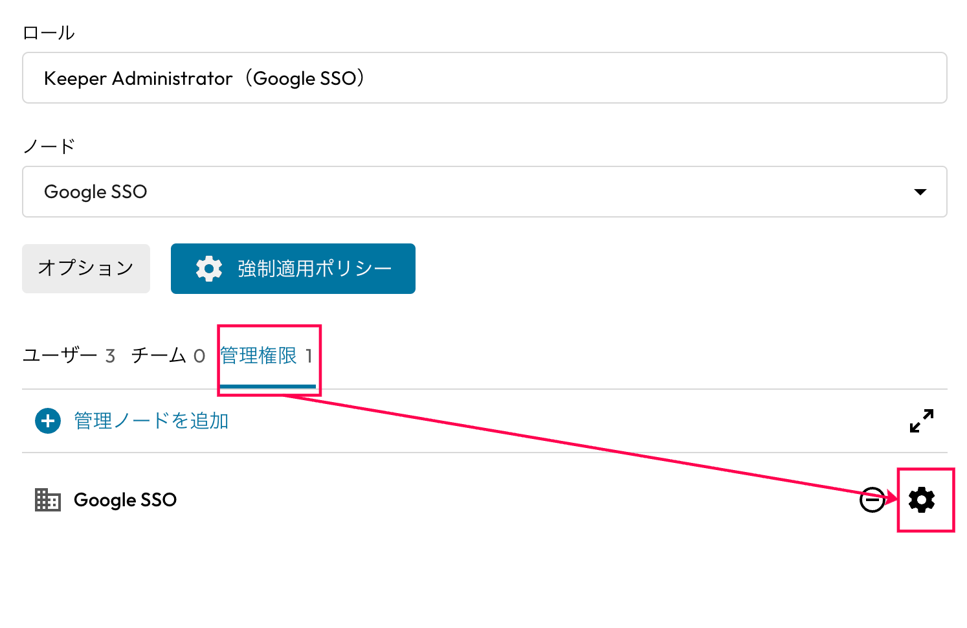This screenshot has height=628, width=967.
Task: Expand the managed nodes list with arrows icon
Action: click(921, 421)
